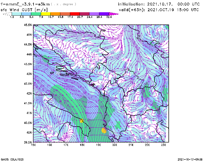Image resolution: width=208 pixels, height=161 pixels.
Task: Click the '41N' latitude label
Action: [x=29, y=113]
